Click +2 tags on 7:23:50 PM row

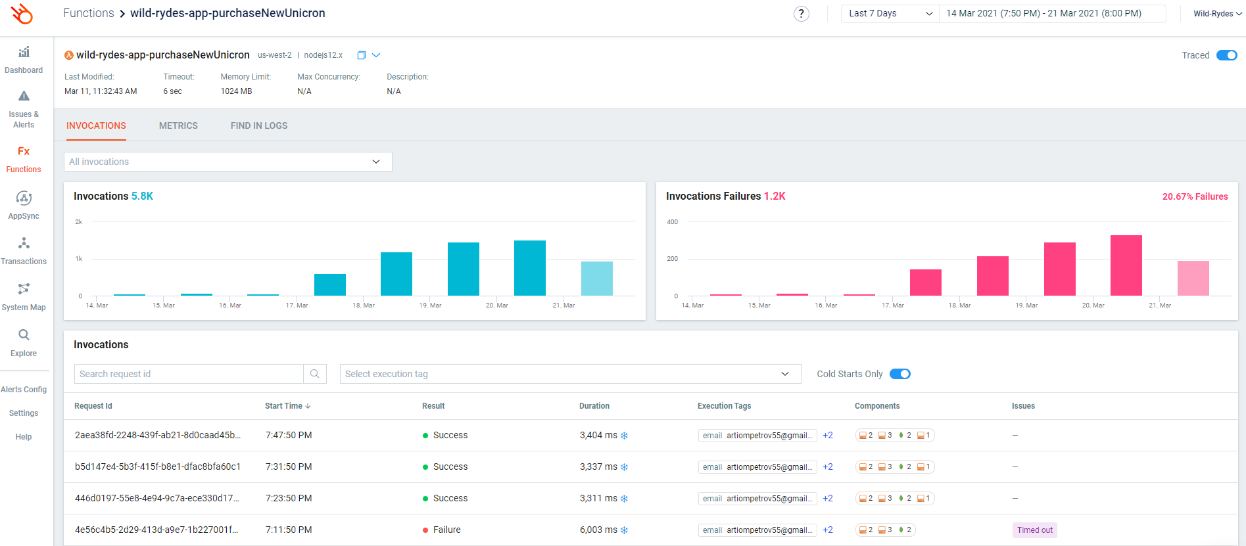click(828, 499)
